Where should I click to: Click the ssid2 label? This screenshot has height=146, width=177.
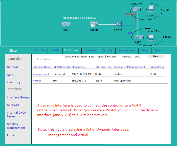tap(168, 37)
